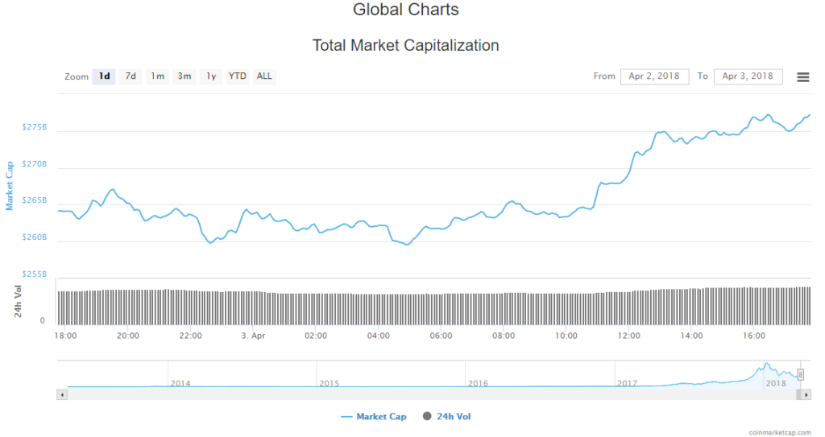
Task: Click the navigator handle at the right edge
Action: click(x=801, y=374)
